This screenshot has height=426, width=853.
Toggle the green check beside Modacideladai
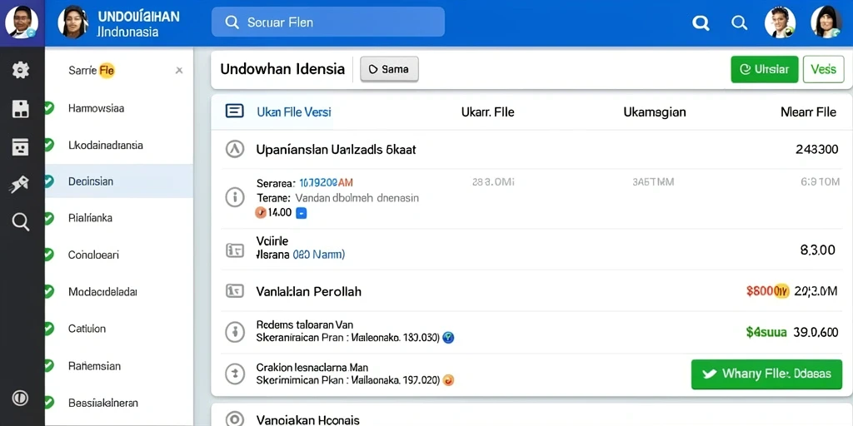48,292
